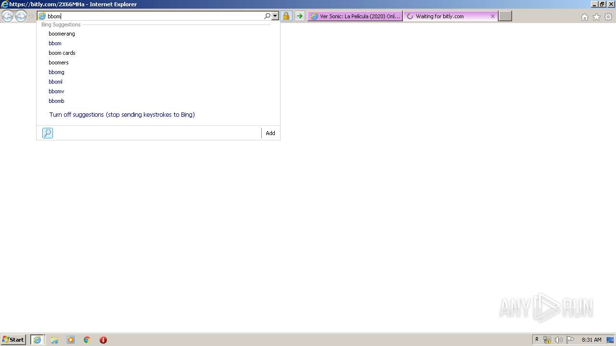Click the volume speaker tray icon

pyautogui.click(x=559, y=340)
